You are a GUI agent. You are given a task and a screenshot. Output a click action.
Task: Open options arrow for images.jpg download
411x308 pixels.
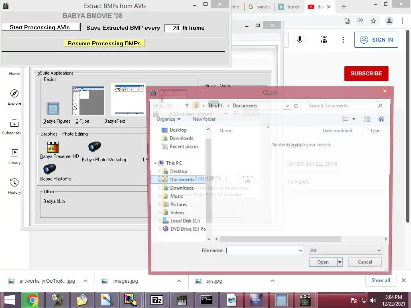pos(179,281)
